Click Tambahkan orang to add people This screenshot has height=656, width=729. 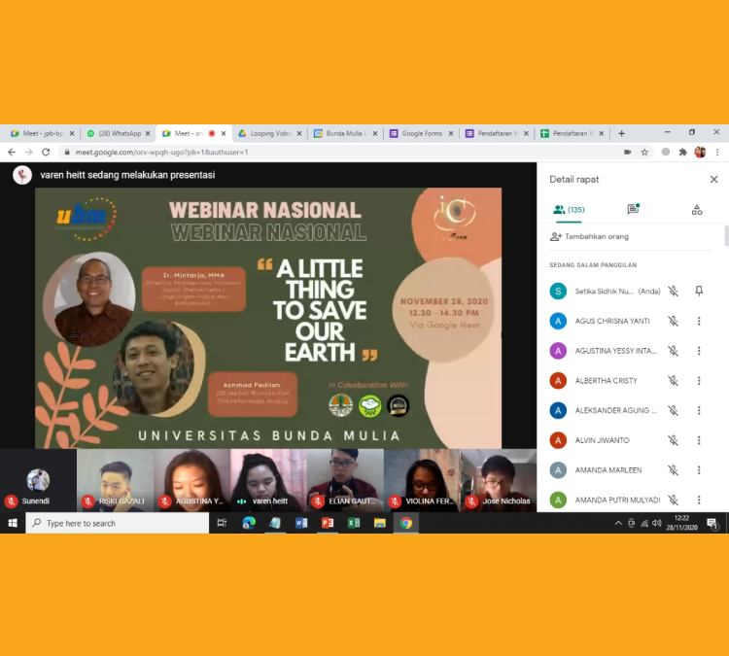[x=589, y=236]
